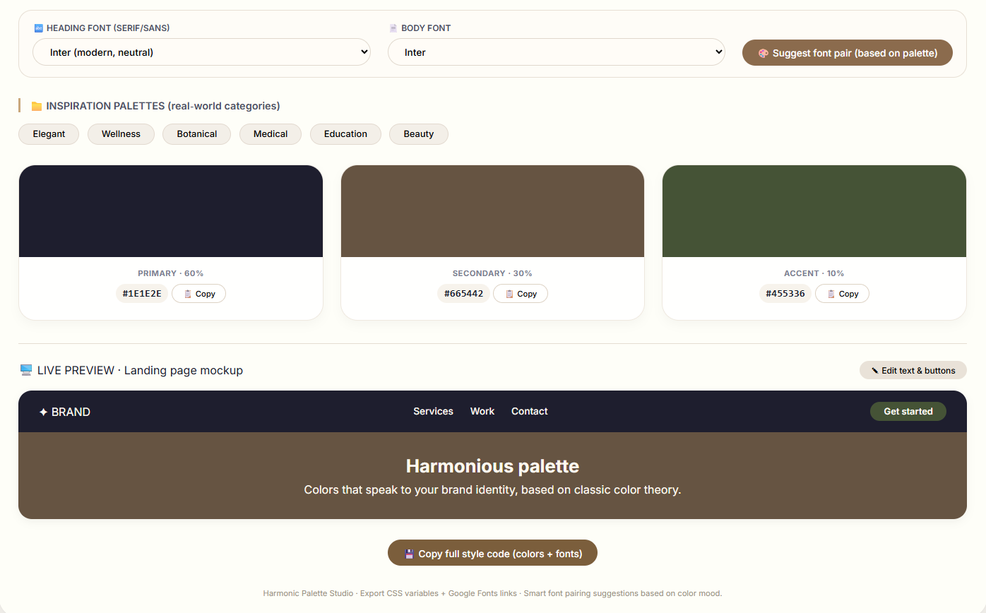The width and height of the screenshot is (986, 613).
Task: Click the folder icon beside Inspiration Palettes
Action: [x=37, y=106]
